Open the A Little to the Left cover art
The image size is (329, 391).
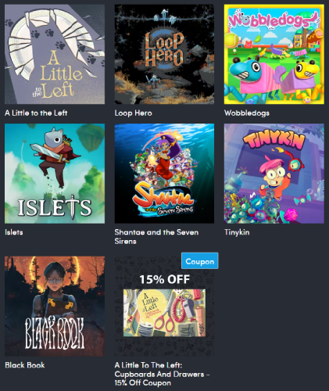55,54
